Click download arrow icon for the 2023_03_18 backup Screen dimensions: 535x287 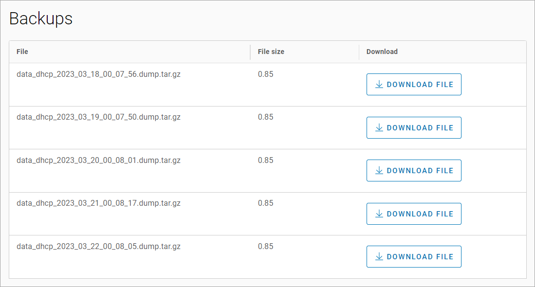[379, 85]
